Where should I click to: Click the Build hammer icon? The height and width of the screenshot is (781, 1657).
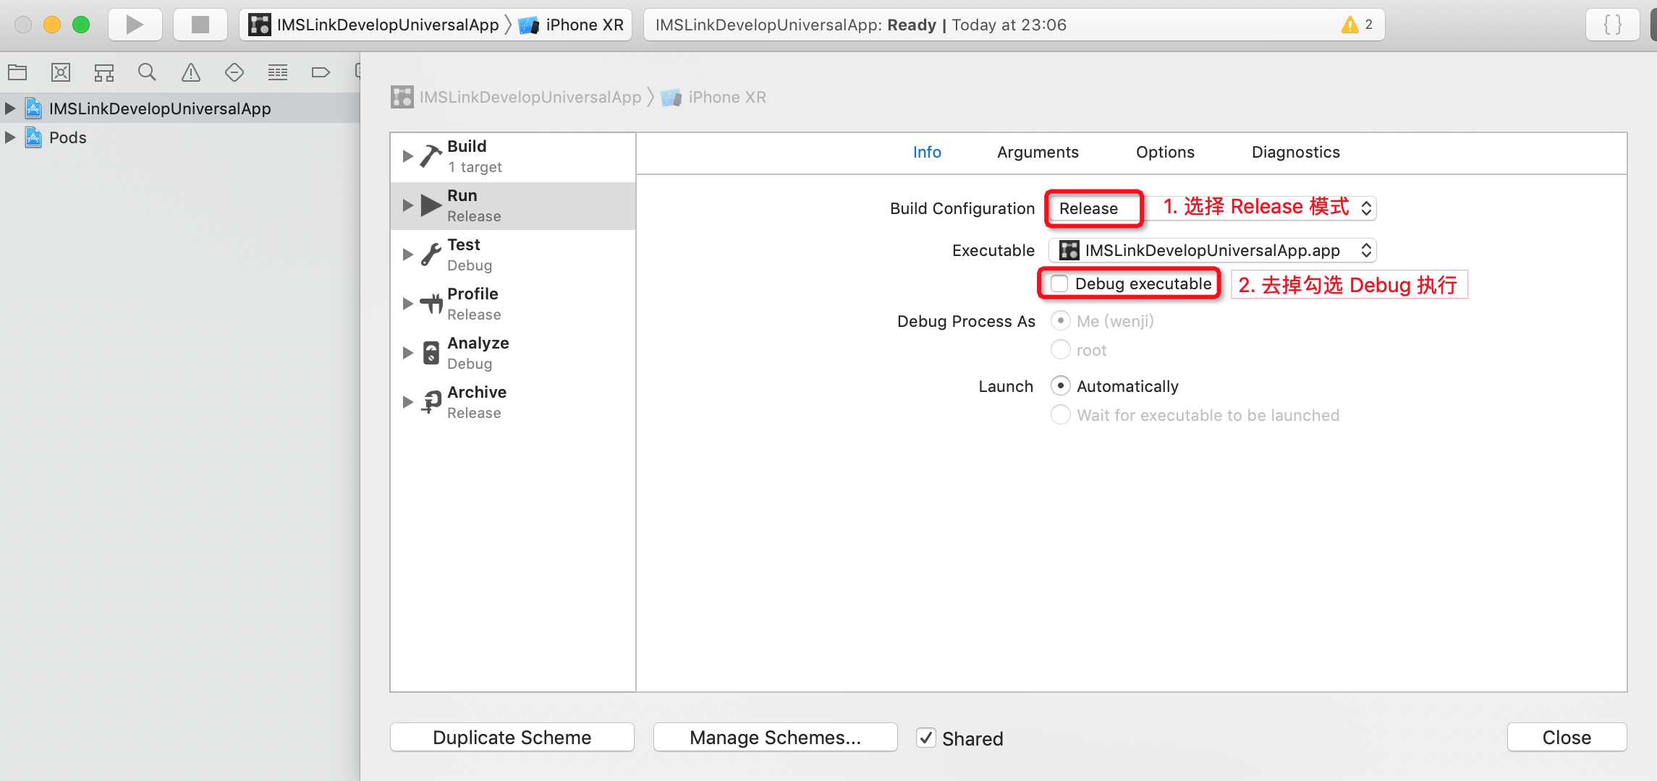[x=431, y=156]
